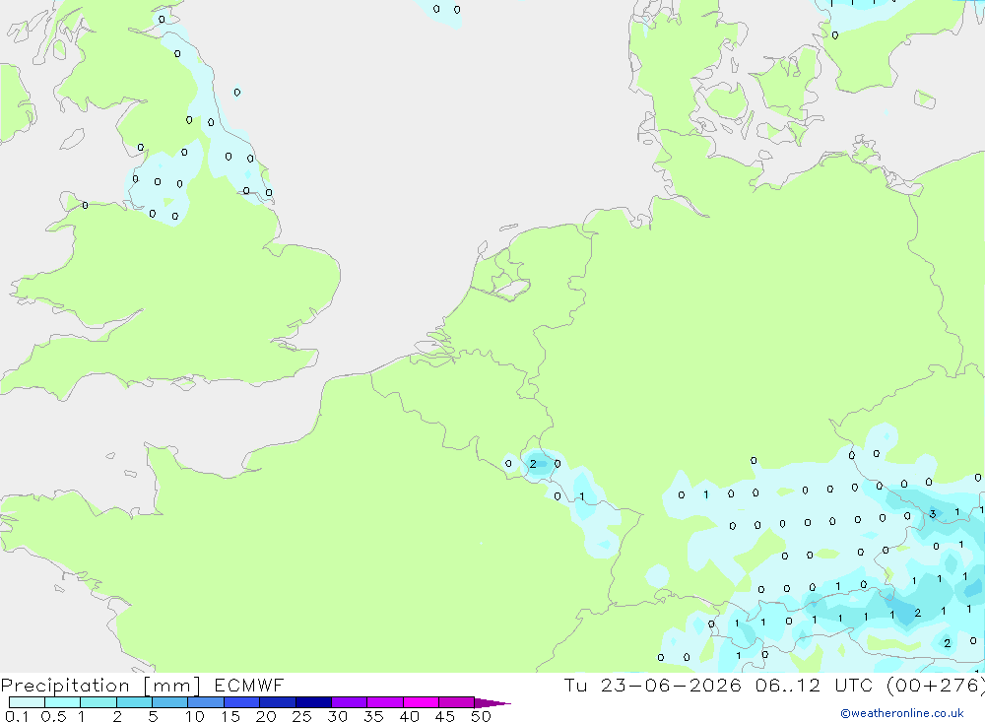Open the weatheronline.co.uk copyright link
This screenshot has width=985, height=722.
[x=902, y=713]
